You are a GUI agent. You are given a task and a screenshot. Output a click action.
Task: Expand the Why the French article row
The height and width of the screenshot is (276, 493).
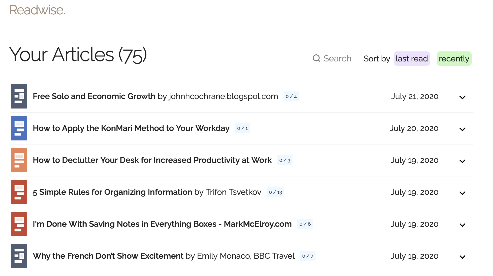coord(462,257)
